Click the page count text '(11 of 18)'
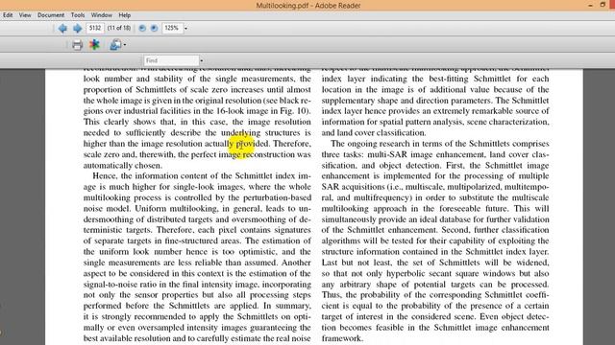This screenshot has width=615, height=345. 119,28
